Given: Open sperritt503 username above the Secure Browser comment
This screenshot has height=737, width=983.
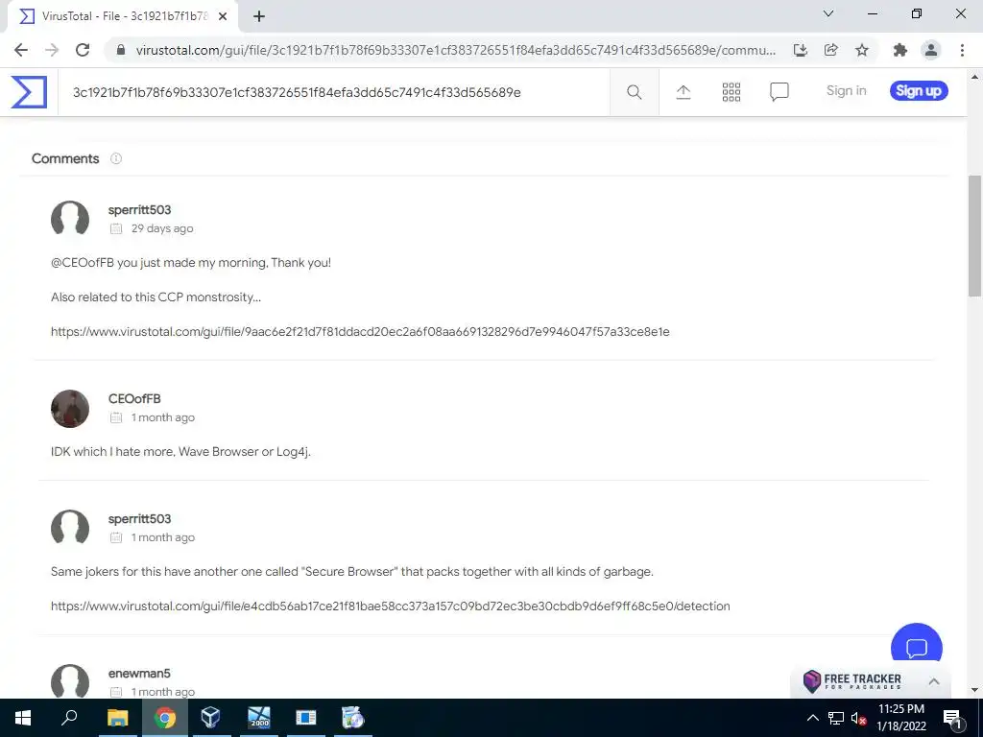Looking at the screenshot, I should click(139, 519).
